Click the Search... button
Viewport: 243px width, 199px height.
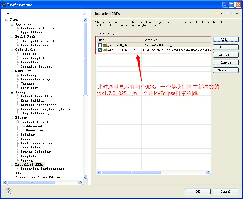click(x=226, y=70)
